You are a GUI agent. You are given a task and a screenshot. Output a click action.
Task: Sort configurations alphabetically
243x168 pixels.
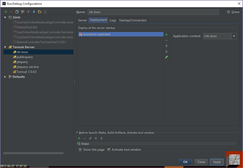[x=45, y=12]
